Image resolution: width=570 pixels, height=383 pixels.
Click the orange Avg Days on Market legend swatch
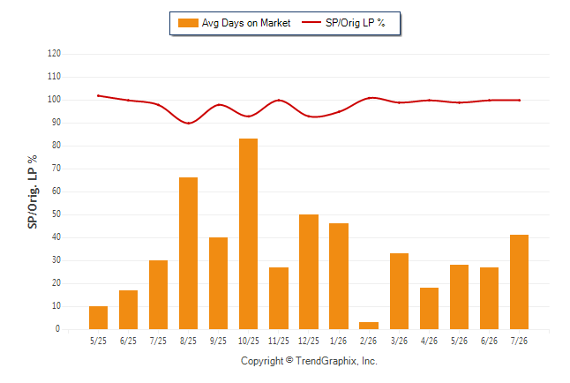click(188, 23)
